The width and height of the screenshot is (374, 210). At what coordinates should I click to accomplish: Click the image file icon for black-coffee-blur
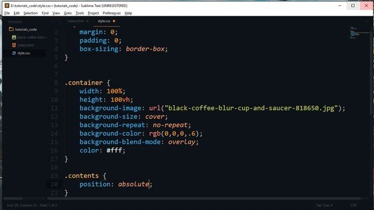coord(14,37)
